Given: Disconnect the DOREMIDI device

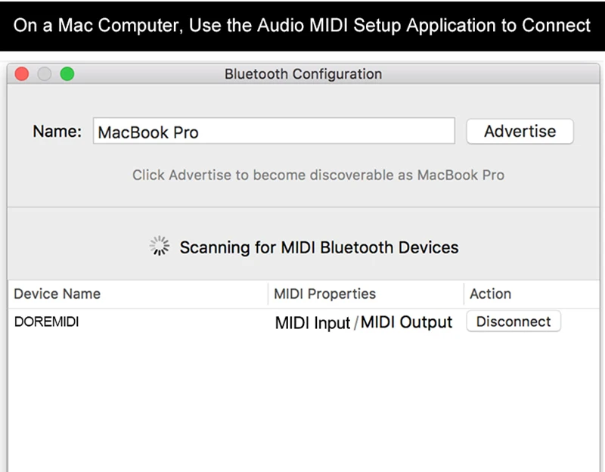Looking at the screenshot, I should (x=513, y=321).
